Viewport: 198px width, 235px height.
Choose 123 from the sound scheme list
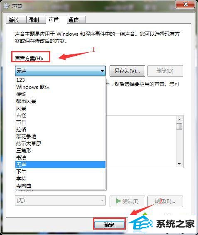[x=61, y=80]
